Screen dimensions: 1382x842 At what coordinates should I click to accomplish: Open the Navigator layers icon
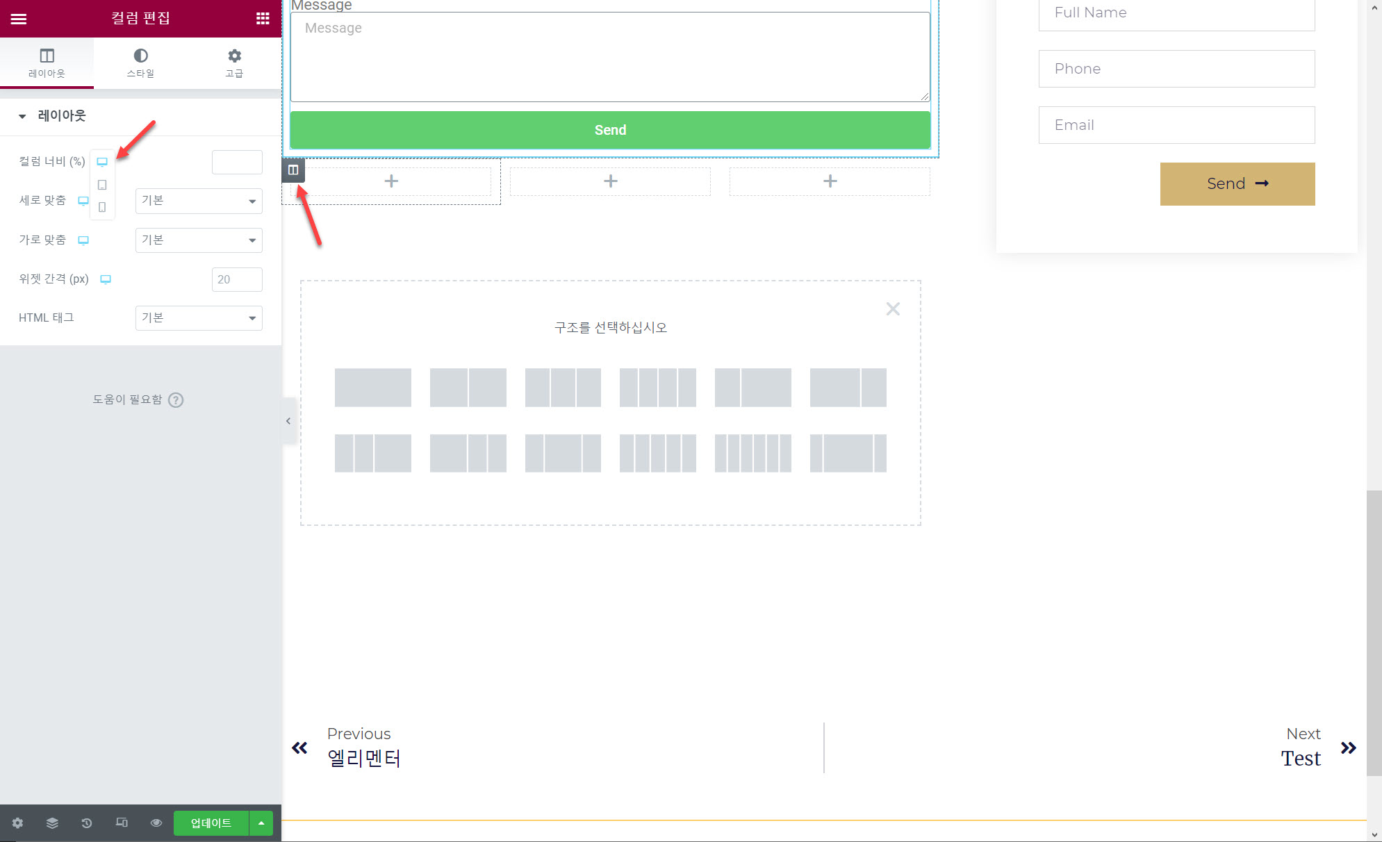(x=52, y=823)
